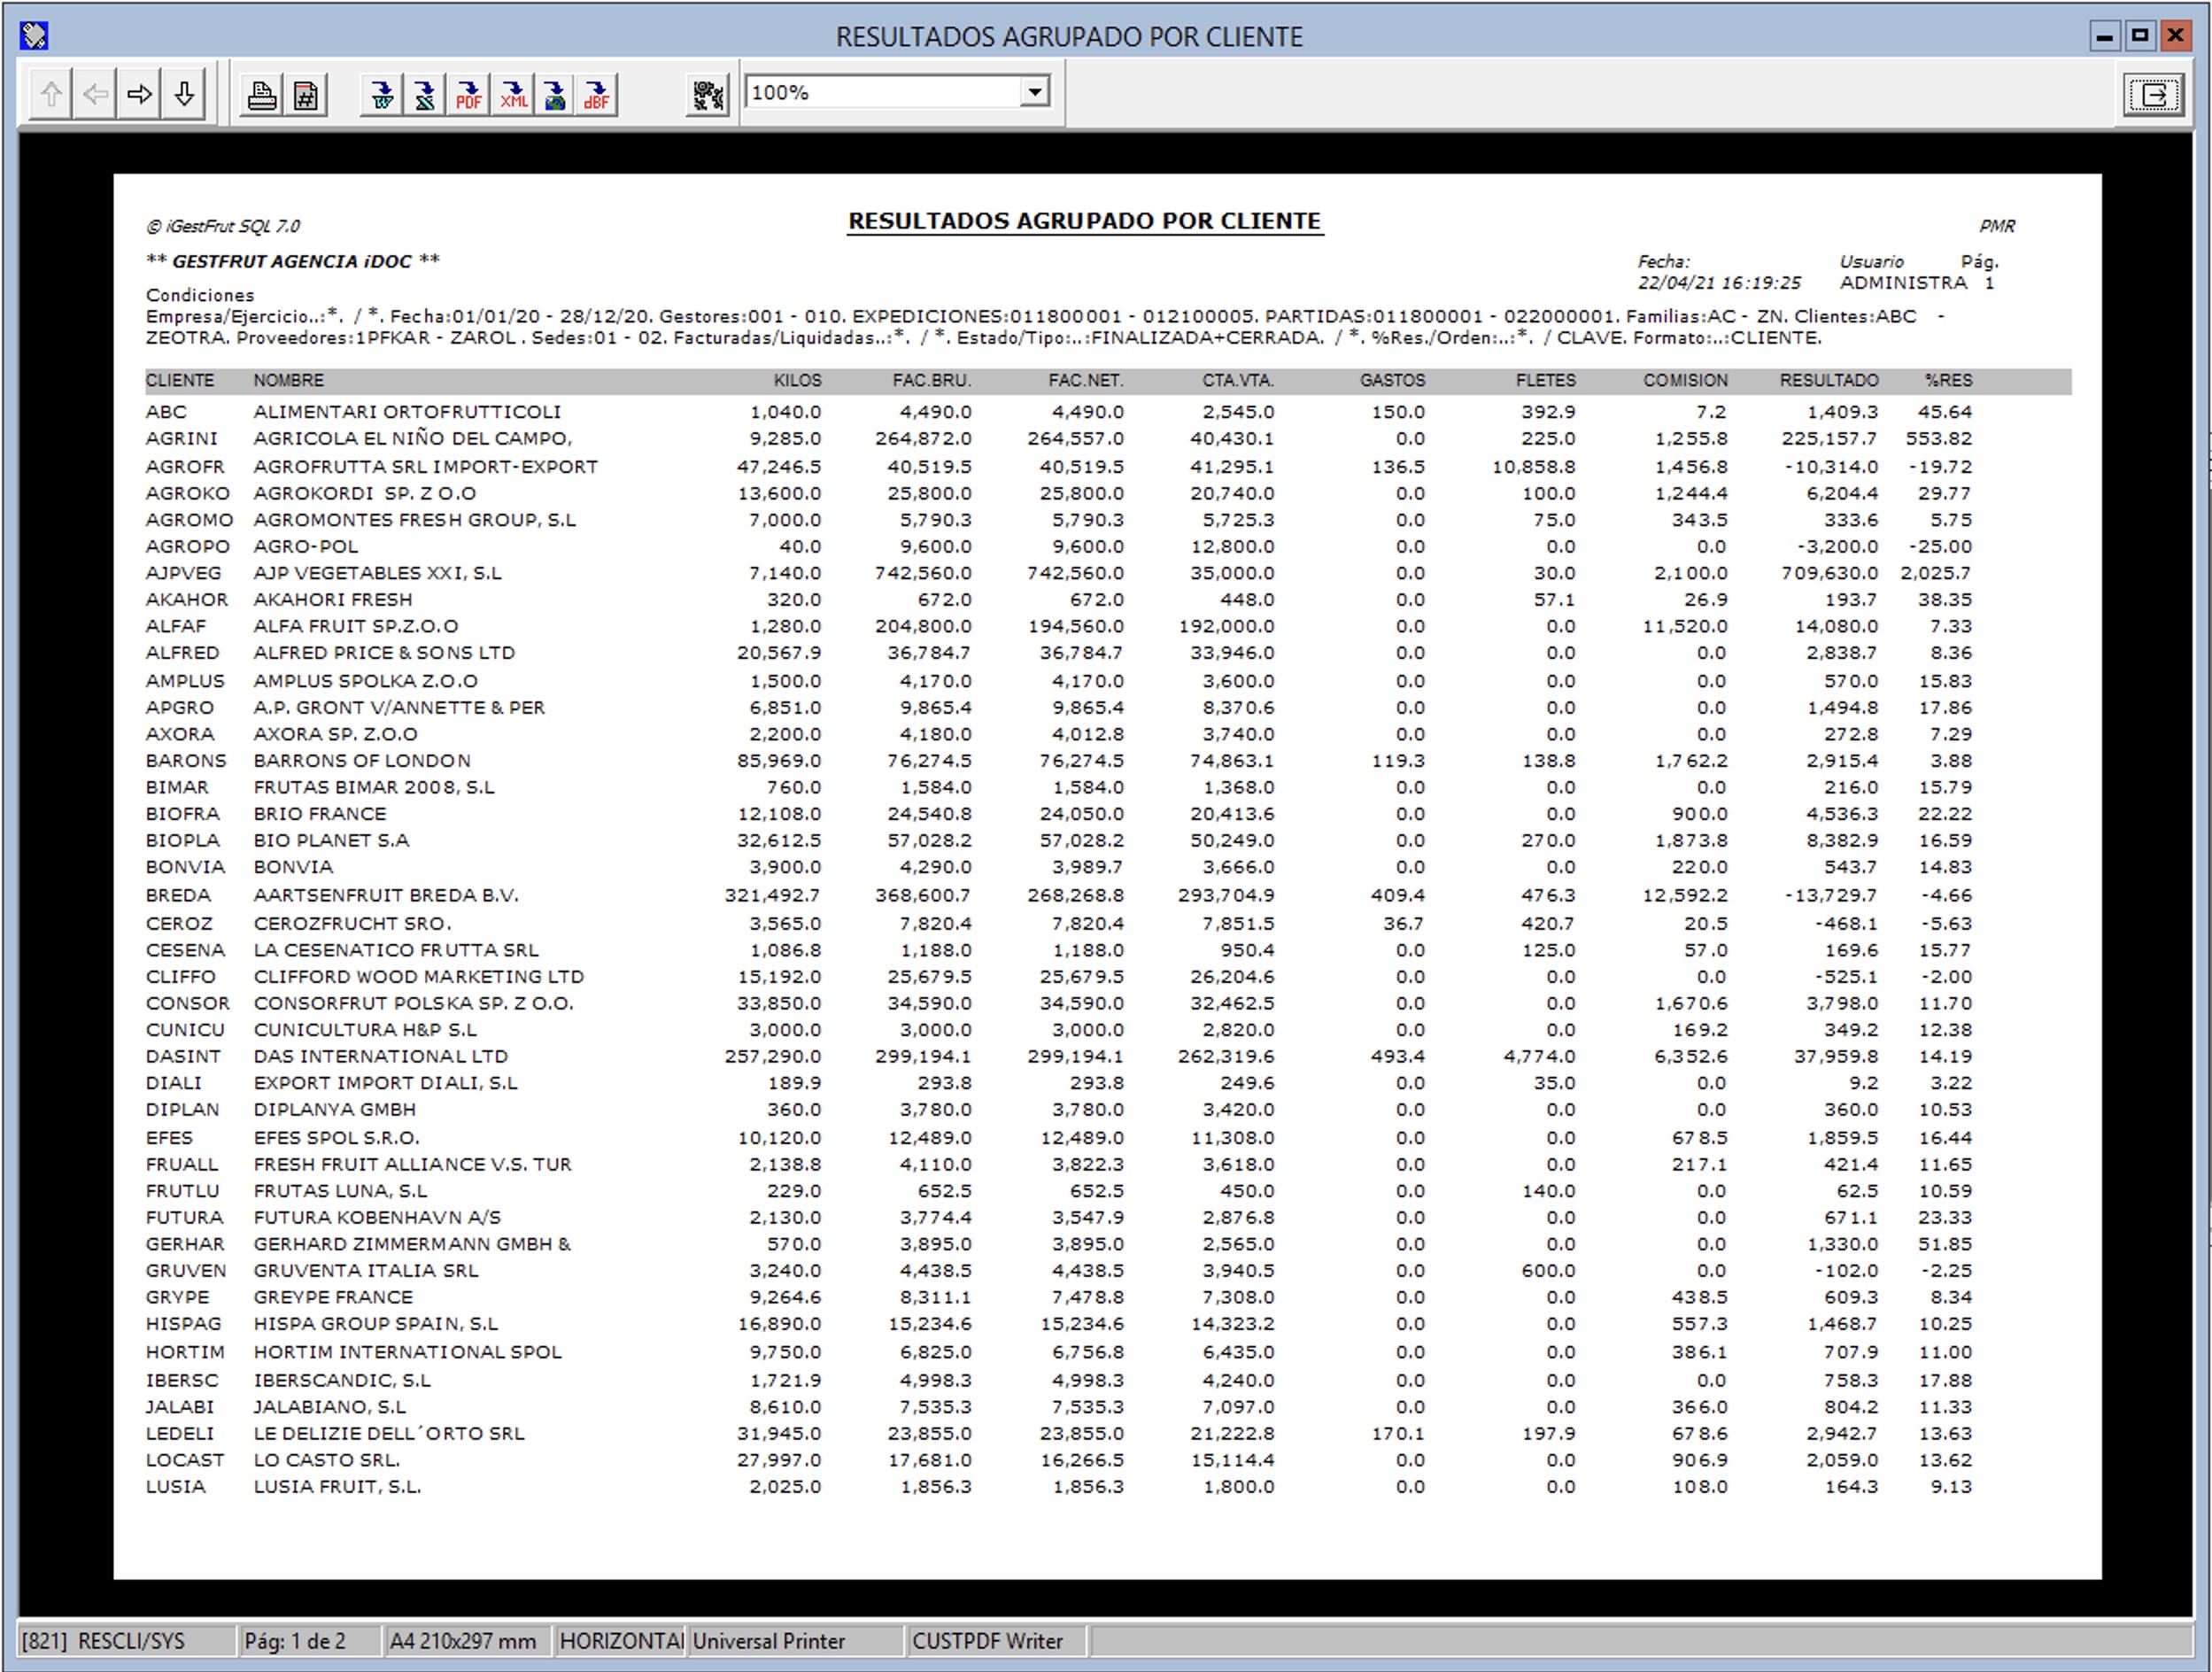Screen dimensions: 2212x1672
Task: Expand the 100% zoom dropdown arrow
Action: click(x=1035, y=93)
